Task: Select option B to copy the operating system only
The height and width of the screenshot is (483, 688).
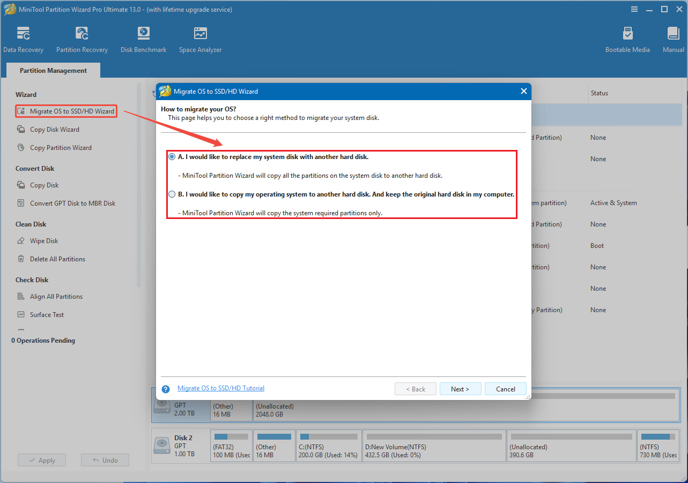Action: 172,194
